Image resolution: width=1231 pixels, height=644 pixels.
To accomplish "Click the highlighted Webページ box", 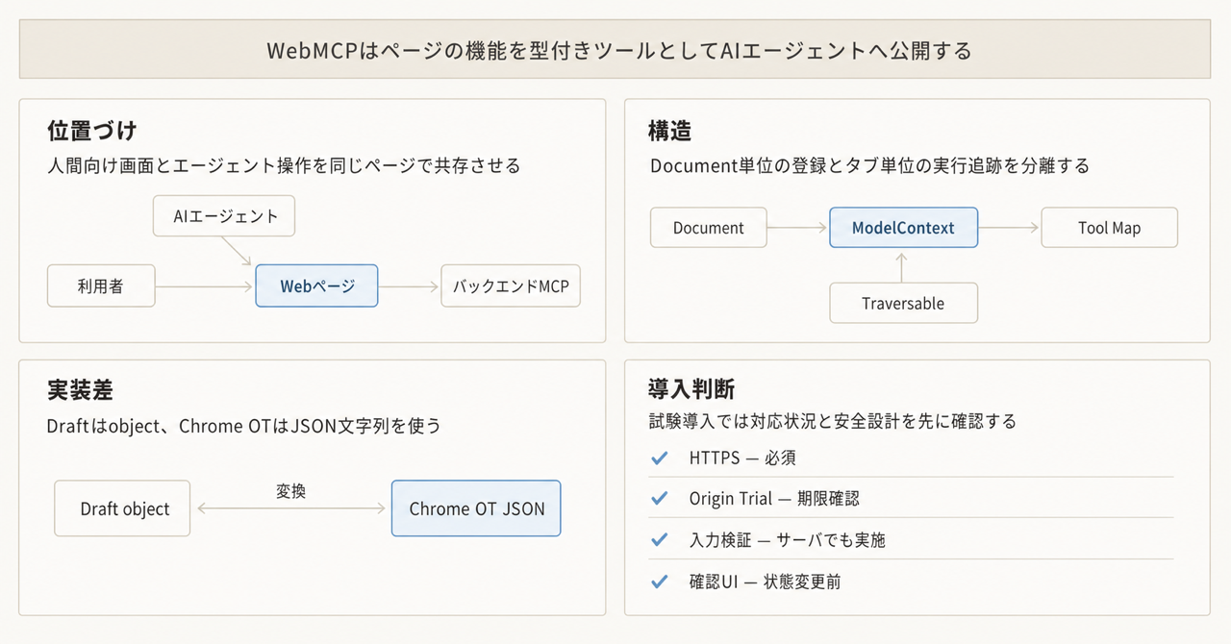I will coord(316,285).
